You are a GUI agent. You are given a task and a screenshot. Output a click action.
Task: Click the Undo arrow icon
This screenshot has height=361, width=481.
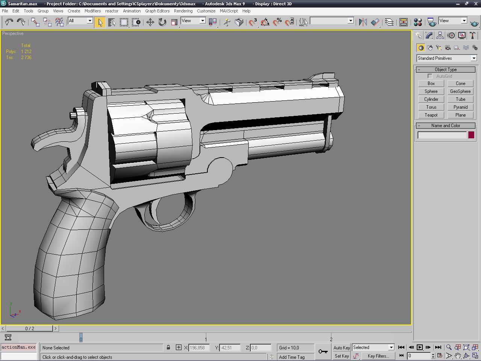[x=9, y=22]
